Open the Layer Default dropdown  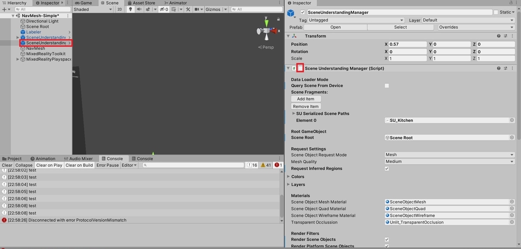click(468, 20)
